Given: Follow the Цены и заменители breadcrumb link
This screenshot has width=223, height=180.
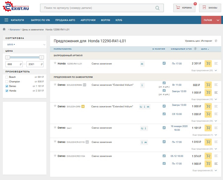Looking at the screenshot, I should pyautogui.click(x=33, y=29).
